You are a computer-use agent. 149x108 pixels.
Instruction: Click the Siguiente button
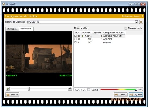click(136, 95)
